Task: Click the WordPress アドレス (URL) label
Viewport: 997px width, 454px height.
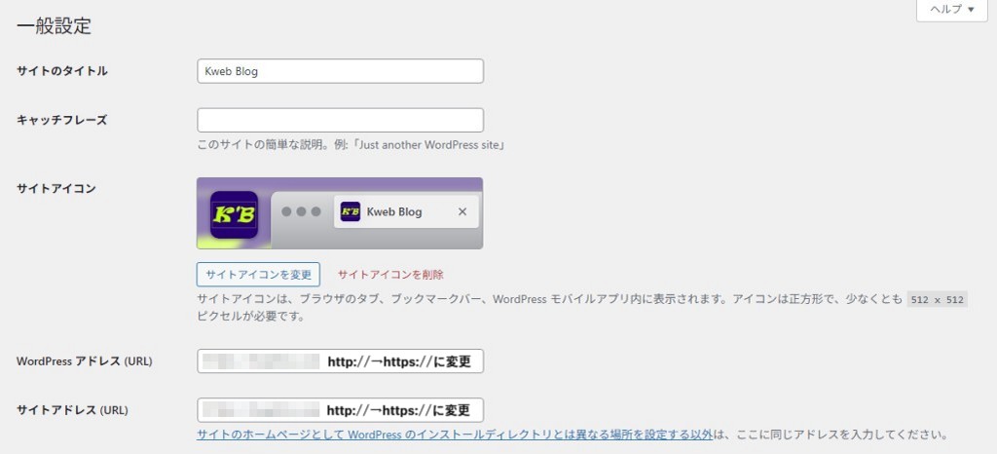Action: [85, 361]
